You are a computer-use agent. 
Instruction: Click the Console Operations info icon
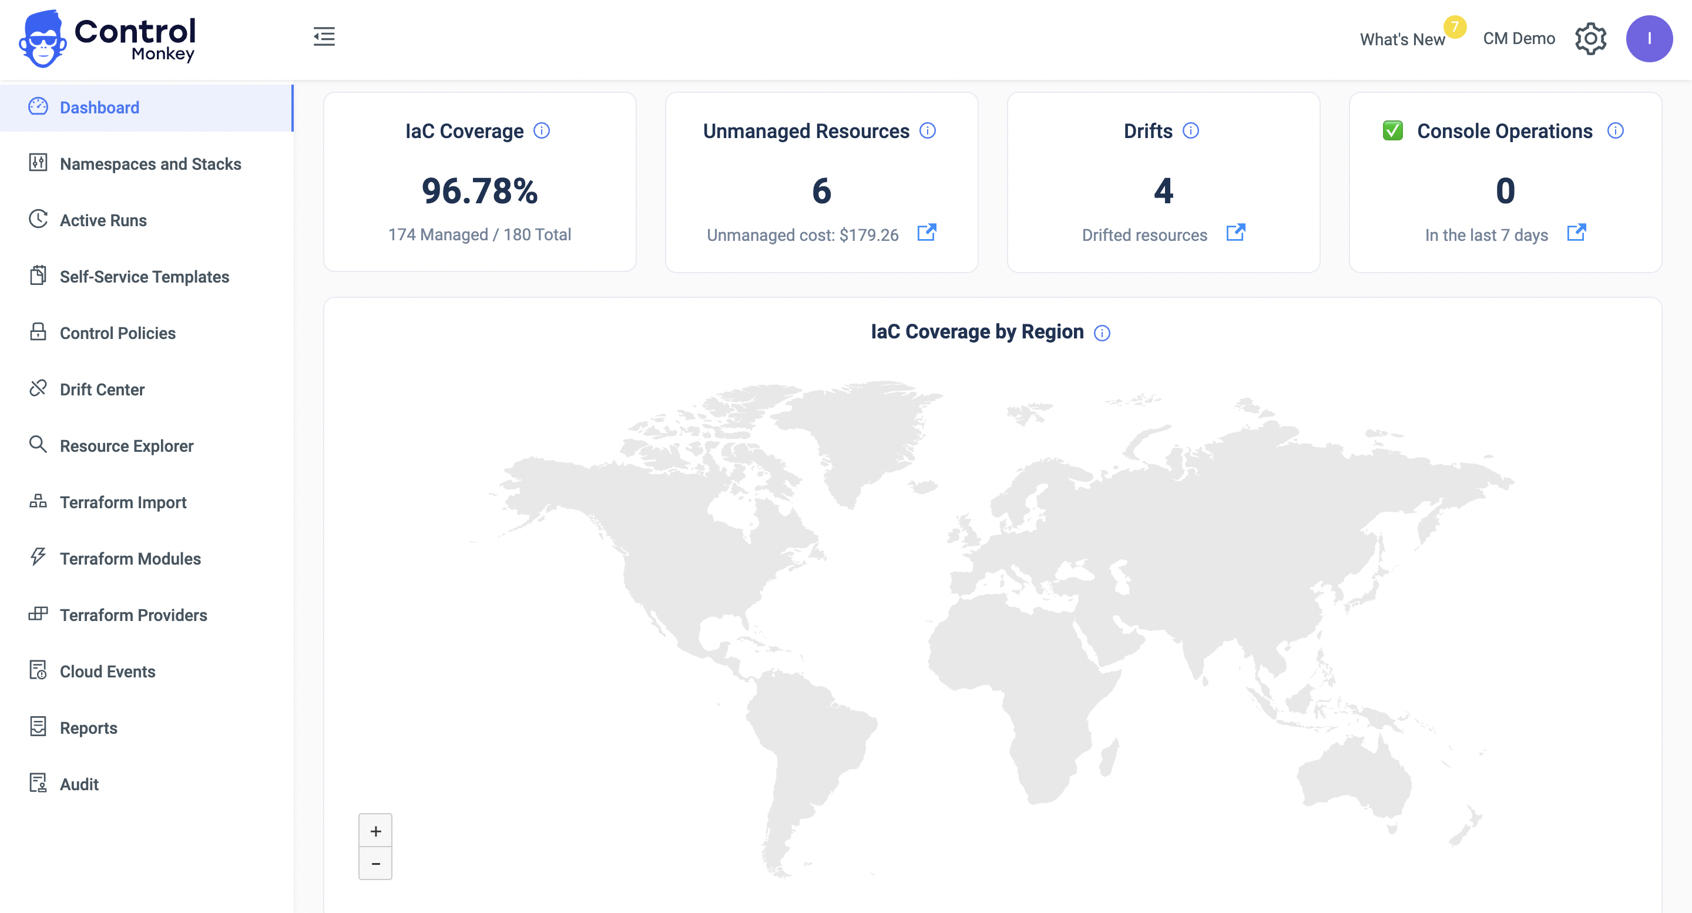click(1616, 130)
